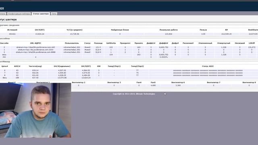This screenshot has height=145, width=258.
Task: Click the Fan5 speed value 4,680
Action: point(153,85)
